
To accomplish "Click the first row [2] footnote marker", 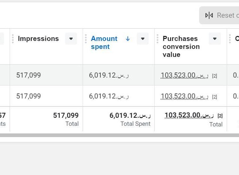I will 214,76.
